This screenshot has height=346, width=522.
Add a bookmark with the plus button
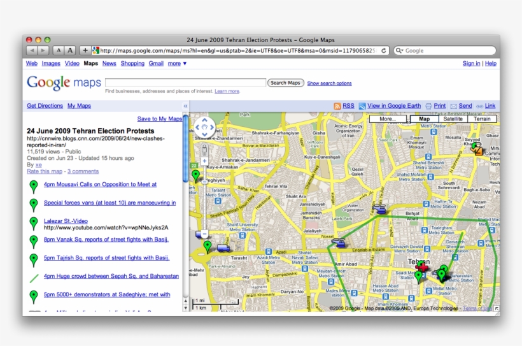coord(85,50)
